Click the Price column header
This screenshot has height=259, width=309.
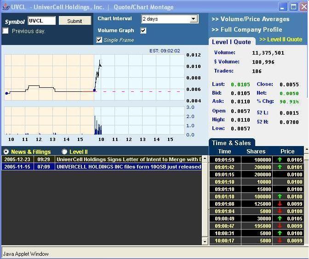pos(287,152)
